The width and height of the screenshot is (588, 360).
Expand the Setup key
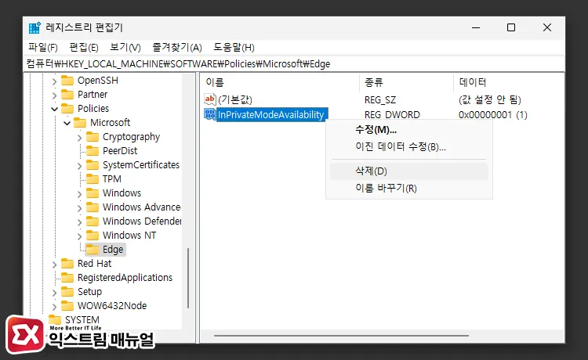(x=54, y=293)
